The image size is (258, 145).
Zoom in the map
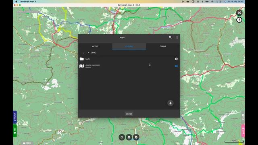(x=136, y=137)
